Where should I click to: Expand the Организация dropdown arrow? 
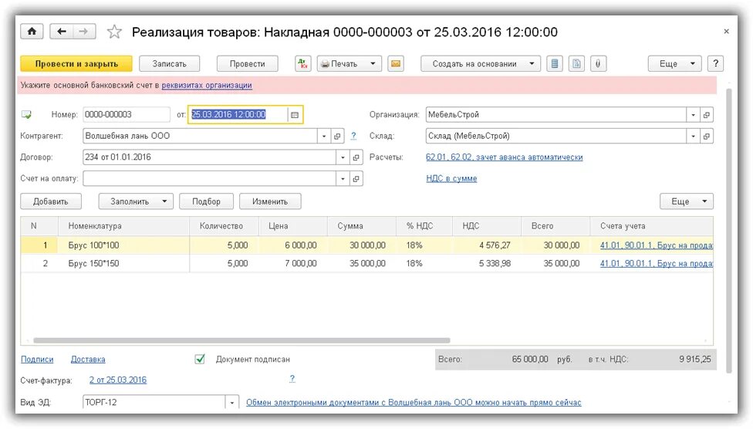[x=693, y=115]
